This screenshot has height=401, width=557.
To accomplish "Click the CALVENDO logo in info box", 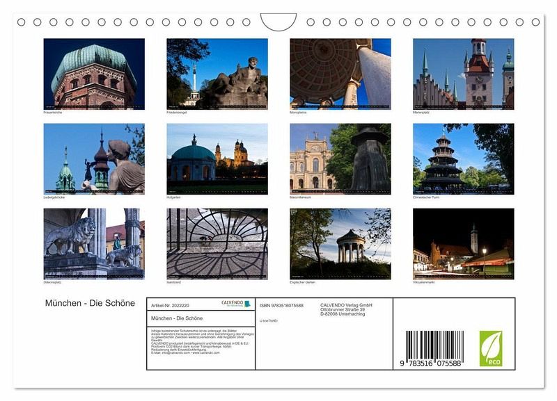I will 233,304.
